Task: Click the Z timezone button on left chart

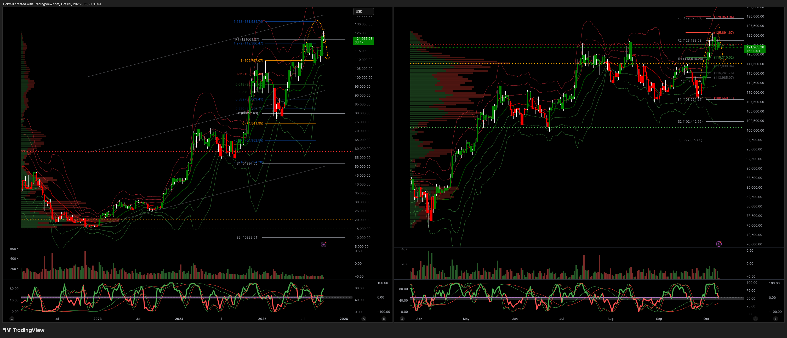Action: [12, 319]
